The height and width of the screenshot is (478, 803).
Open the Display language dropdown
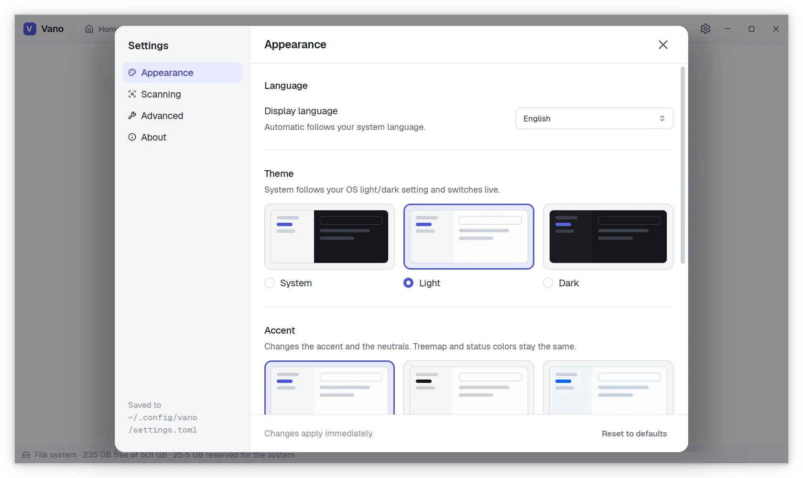click(594, 119)
